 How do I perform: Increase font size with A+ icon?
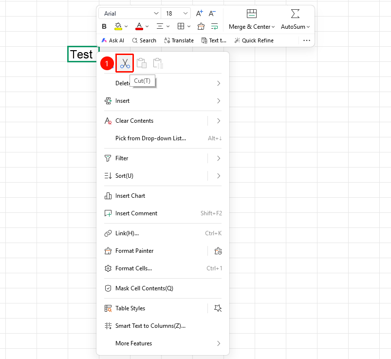(x=200, y=13)
